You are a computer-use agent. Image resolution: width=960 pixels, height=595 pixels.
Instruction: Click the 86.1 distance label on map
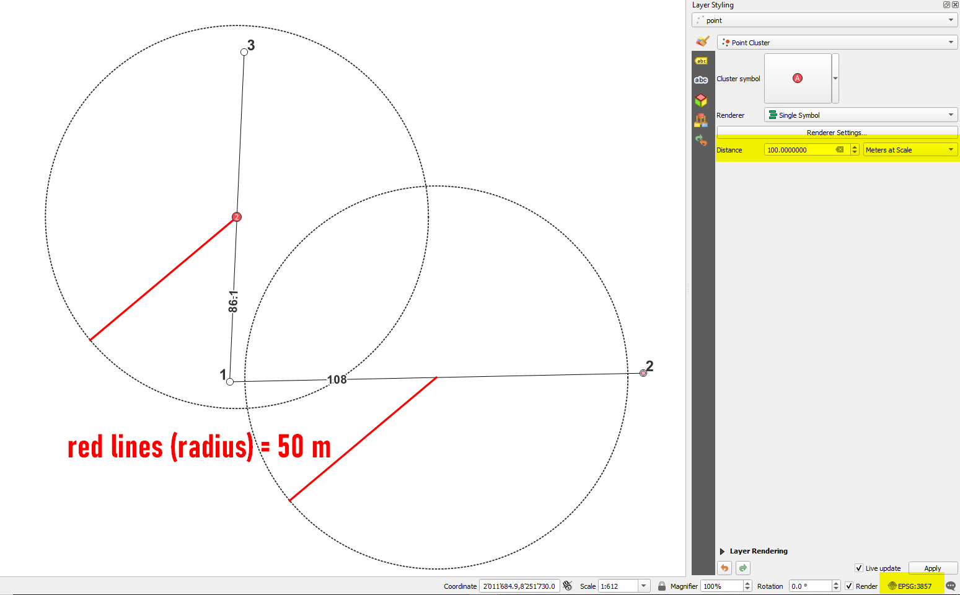click(233, 301)
